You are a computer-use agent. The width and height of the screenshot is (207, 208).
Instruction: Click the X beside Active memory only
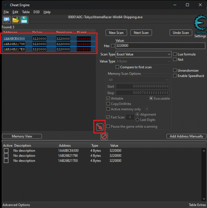click(147, 109)
